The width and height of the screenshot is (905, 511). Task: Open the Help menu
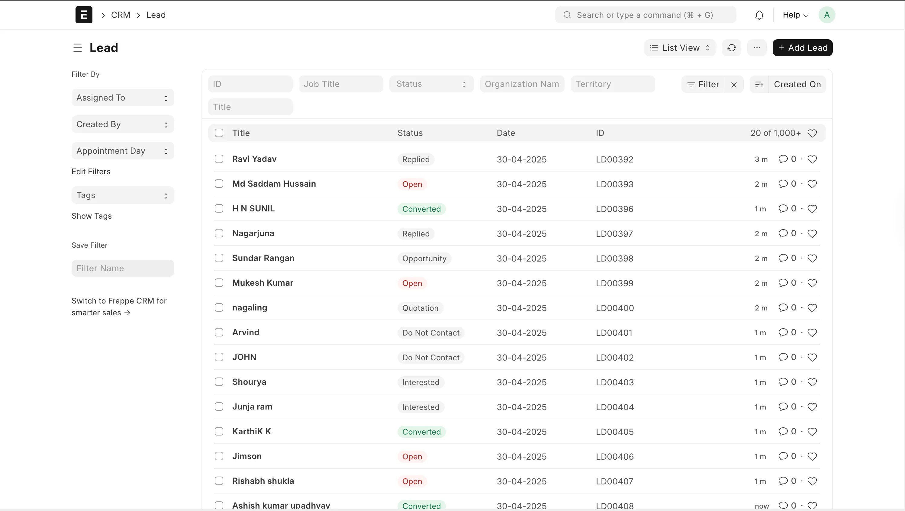(795, 15)
